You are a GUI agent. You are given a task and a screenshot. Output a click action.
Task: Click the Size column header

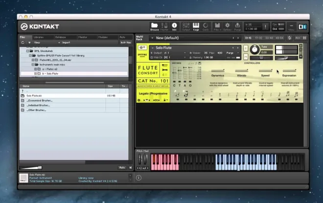[x=113, y=86]
